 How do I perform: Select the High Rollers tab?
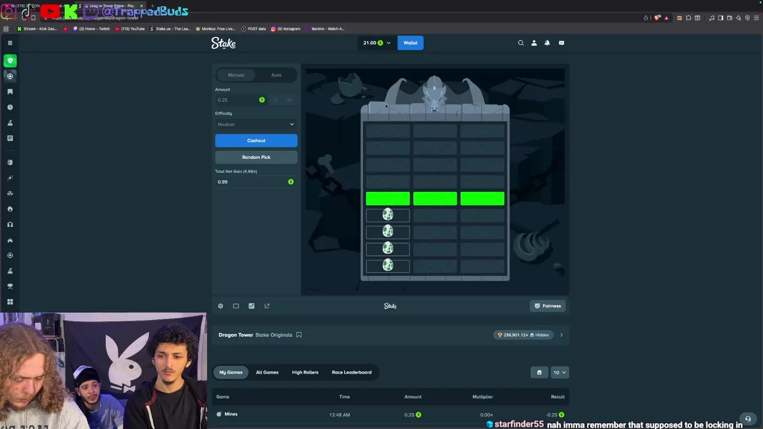(x=305, y=372)
